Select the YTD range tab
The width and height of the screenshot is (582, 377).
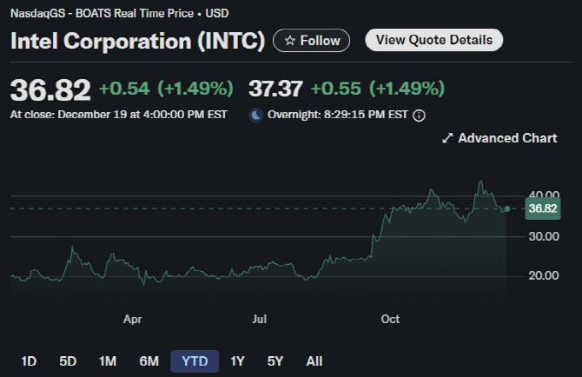click(x=195, y=360)
